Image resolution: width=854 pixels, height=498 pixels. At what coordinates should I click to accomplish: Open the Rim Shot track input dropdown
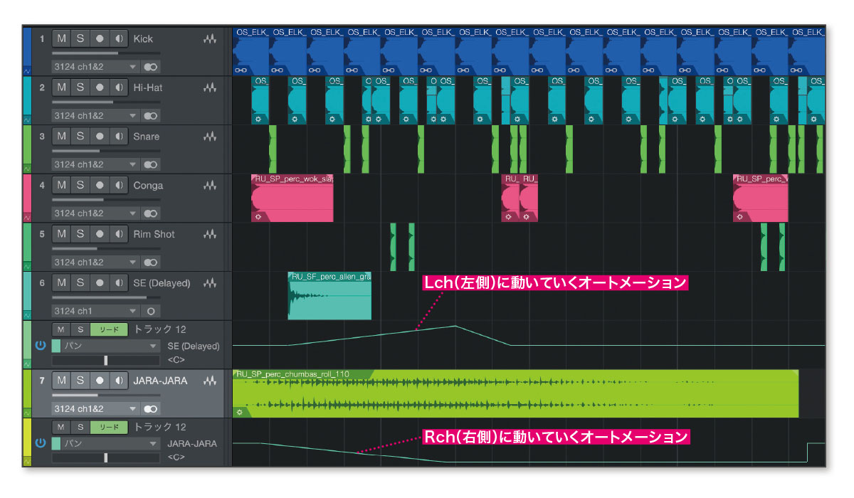click(96, 262)
